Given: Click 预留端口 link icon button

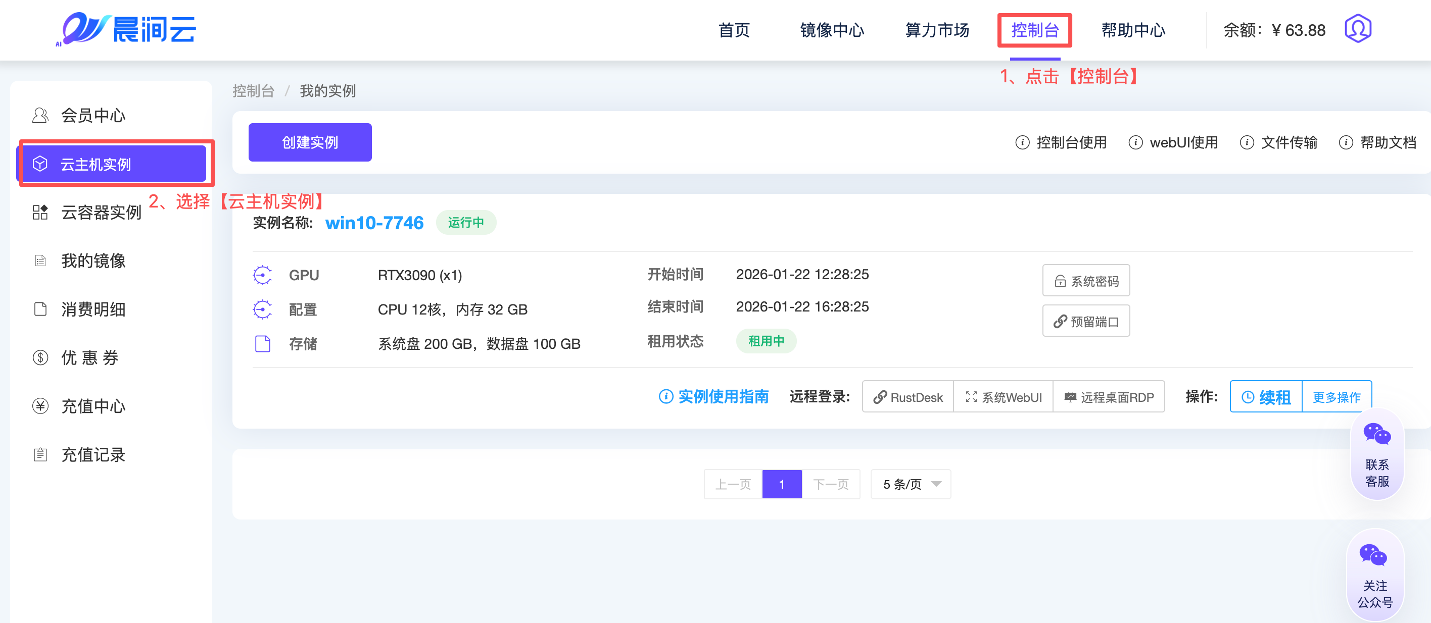Looking at the screenshot, I should [x=1085, y=322].
